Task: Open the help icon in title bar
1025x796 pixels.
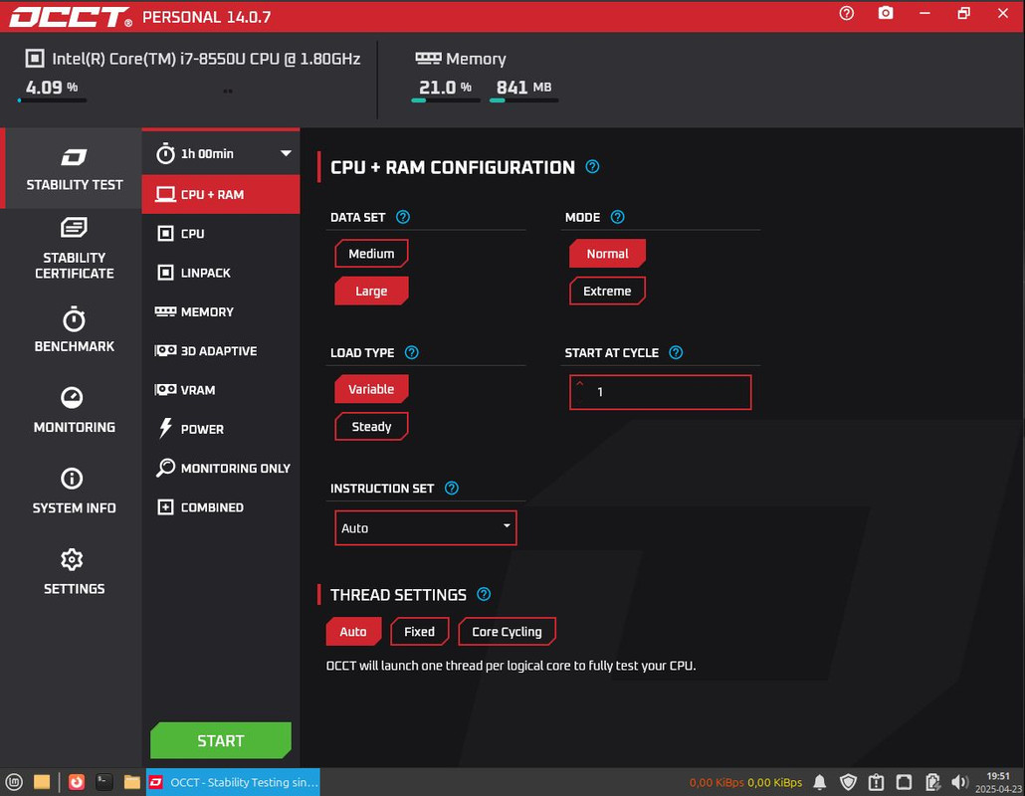Action: pos(847,13)
